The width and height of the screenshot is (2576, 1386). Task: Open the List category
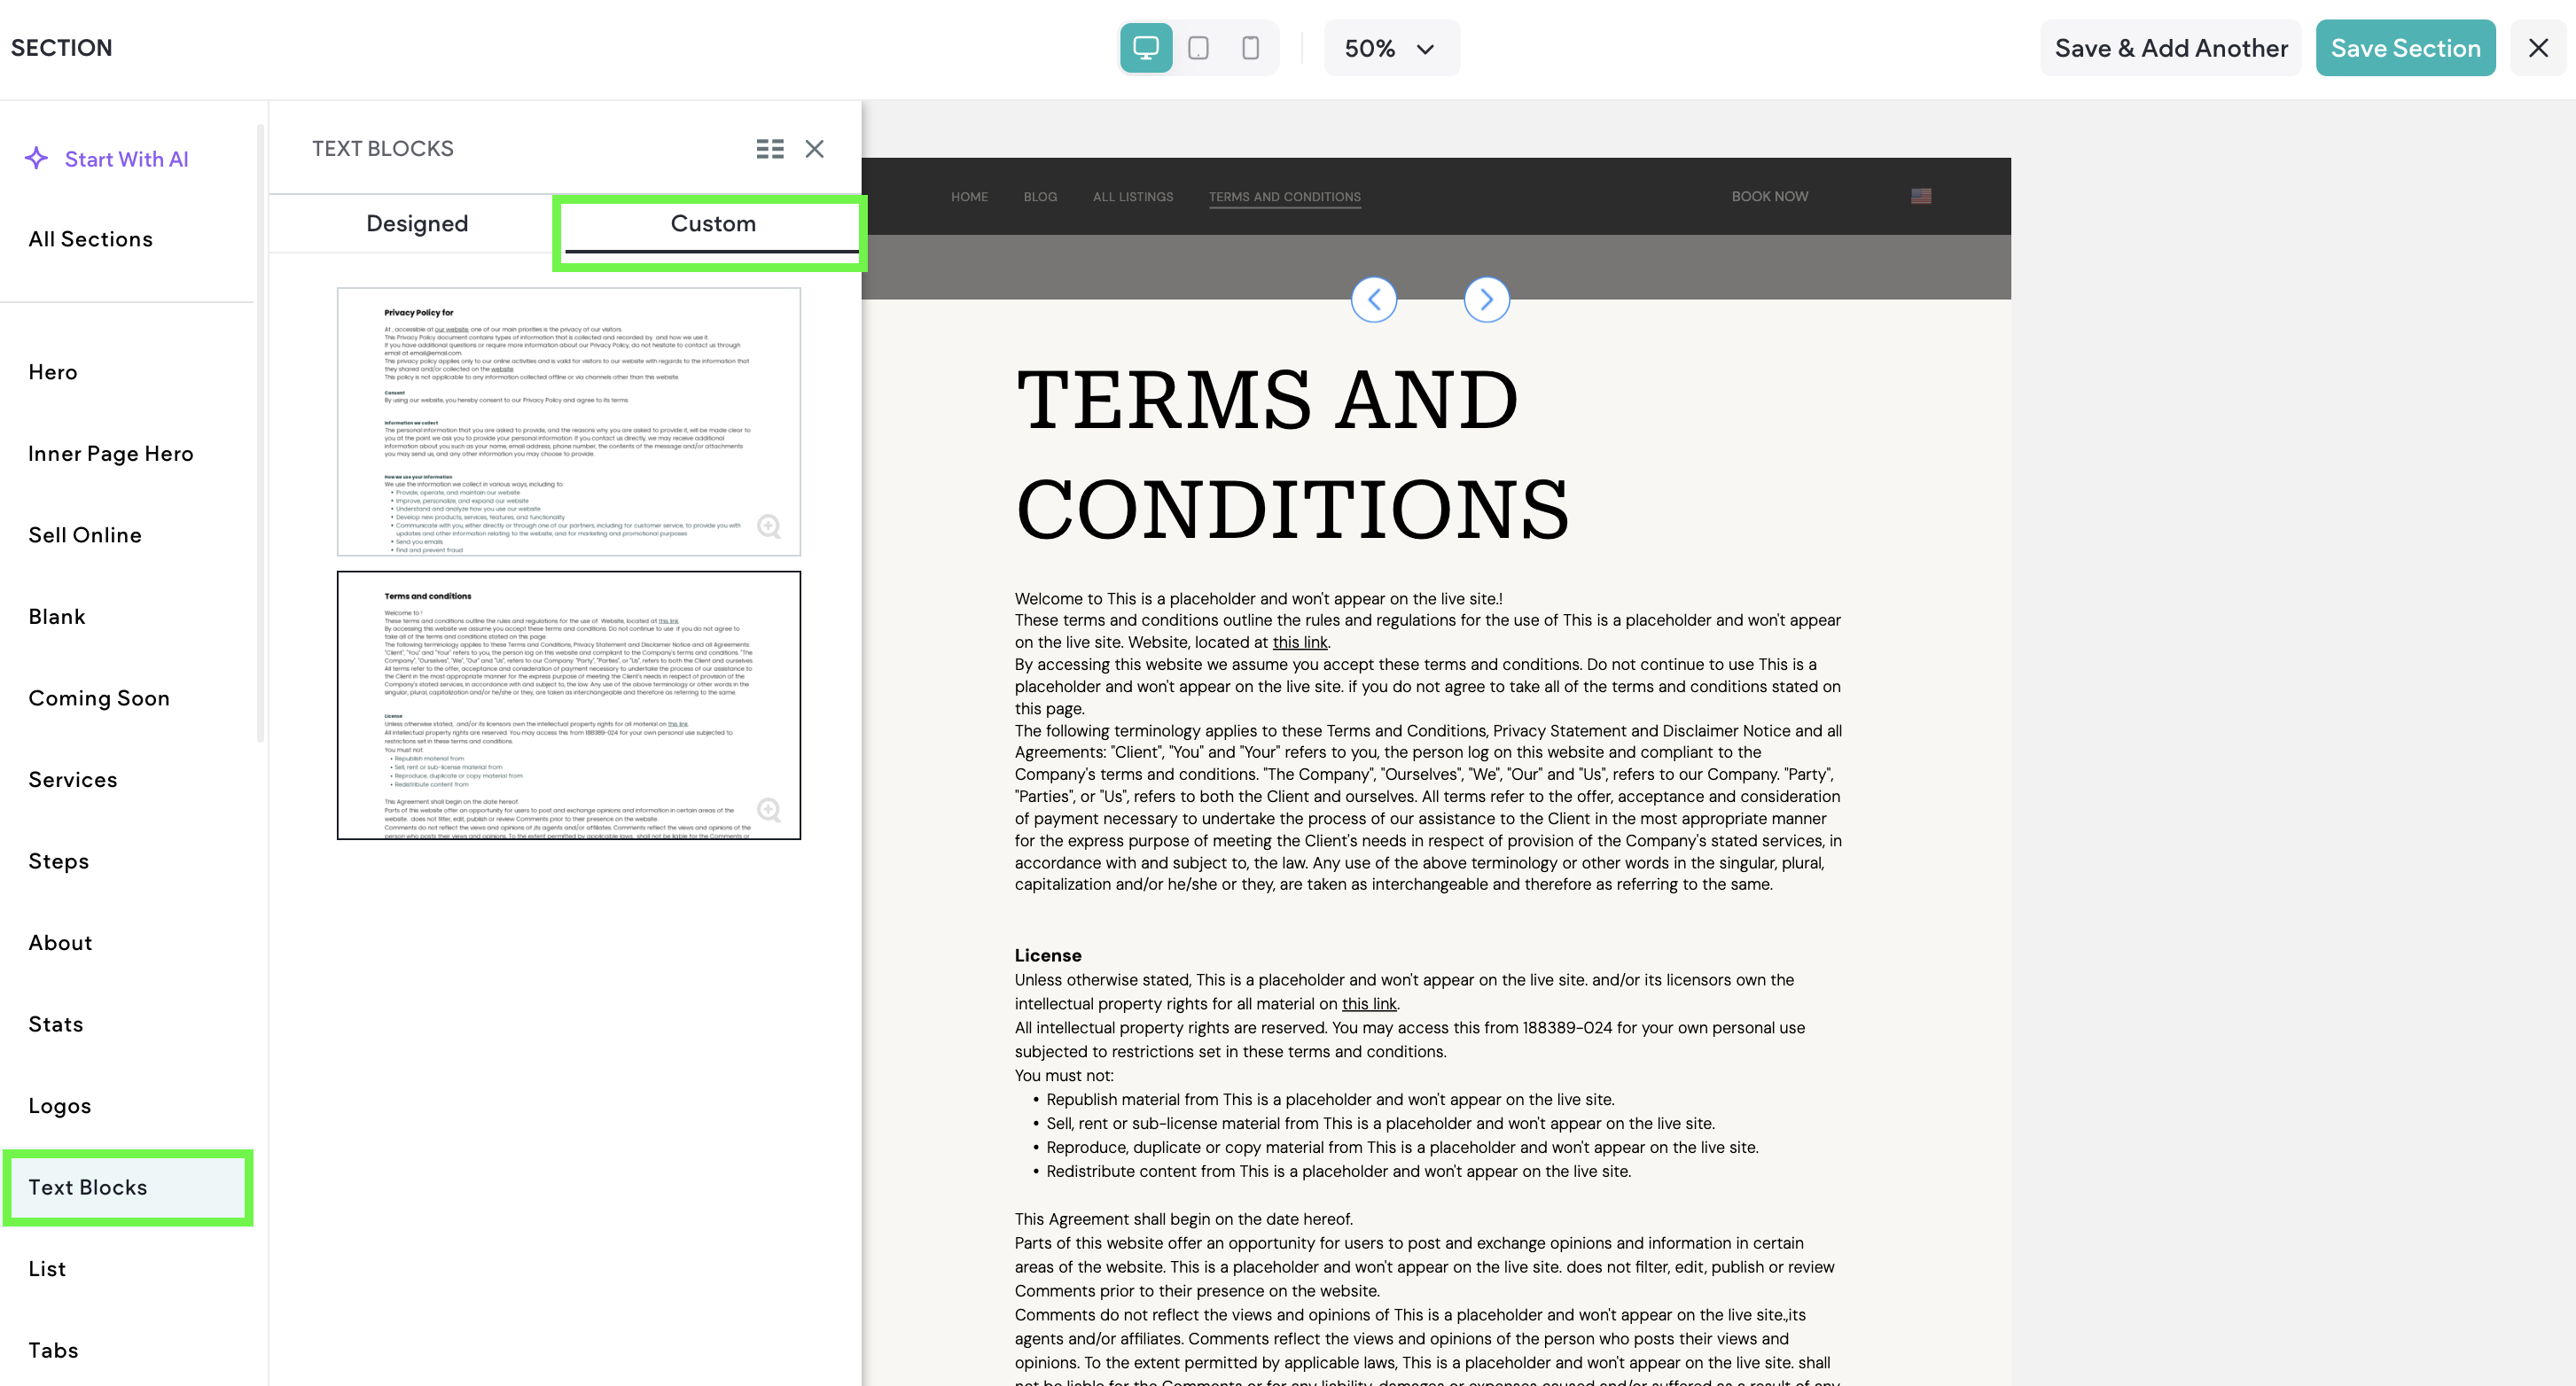[47, 1268]
